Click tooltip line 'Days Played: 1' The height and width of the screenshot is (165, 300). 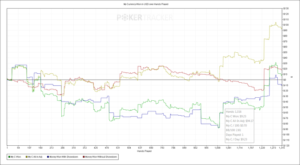(x=234, y=135)
